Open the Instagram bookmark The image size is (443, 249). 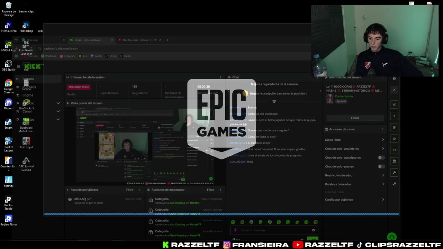(67, 56)
